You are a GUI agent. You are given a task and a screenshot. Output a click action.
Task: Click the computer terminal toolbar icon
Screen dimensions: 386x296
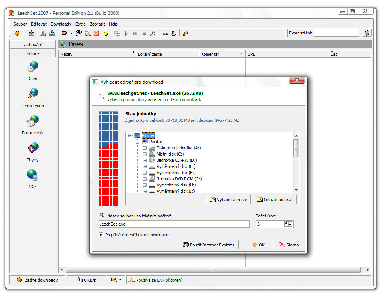[x=174, y=33]
